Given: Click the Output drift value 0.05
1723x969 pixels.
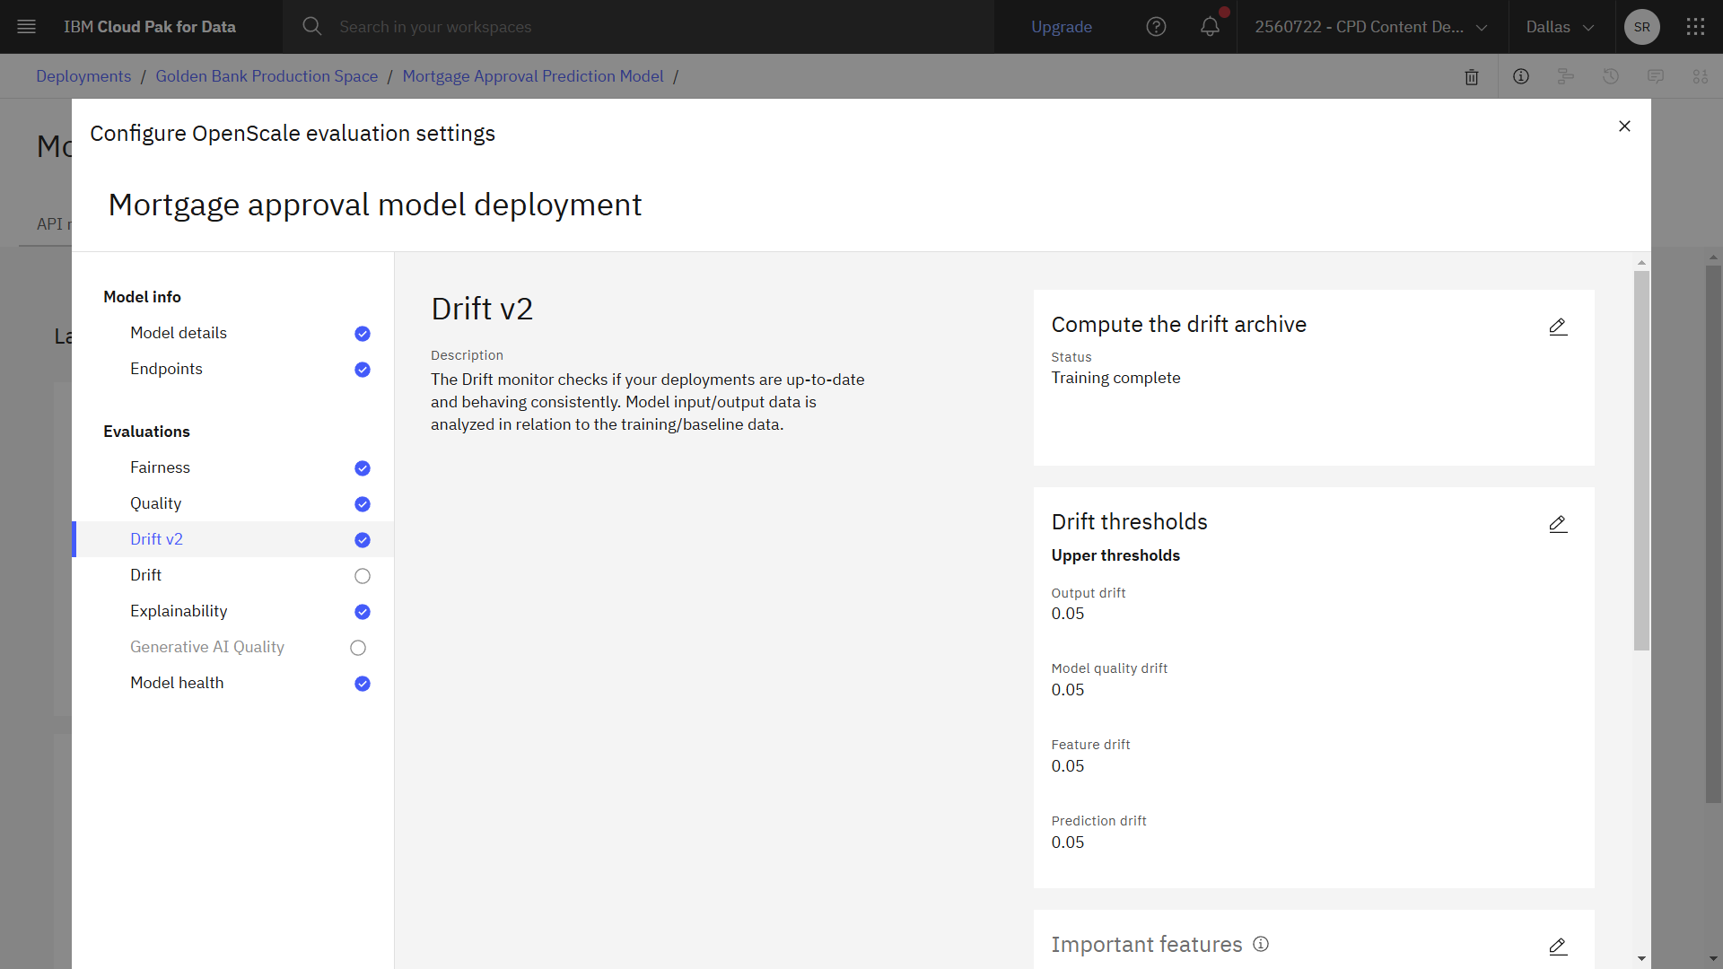Looking at the screenshot, I should pos(1068,614).
